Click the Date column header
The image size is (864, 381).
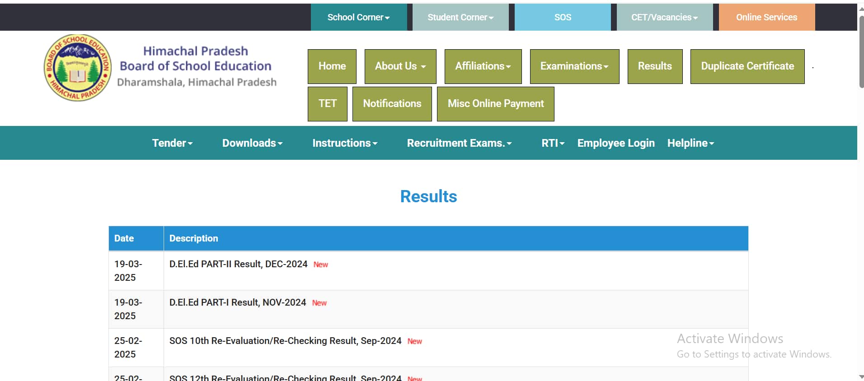point(136,238)
